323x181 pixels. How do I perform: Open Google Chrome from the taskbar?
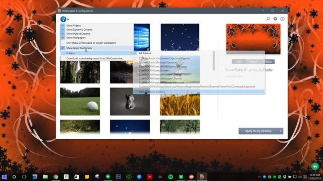[x=56, y=176]
